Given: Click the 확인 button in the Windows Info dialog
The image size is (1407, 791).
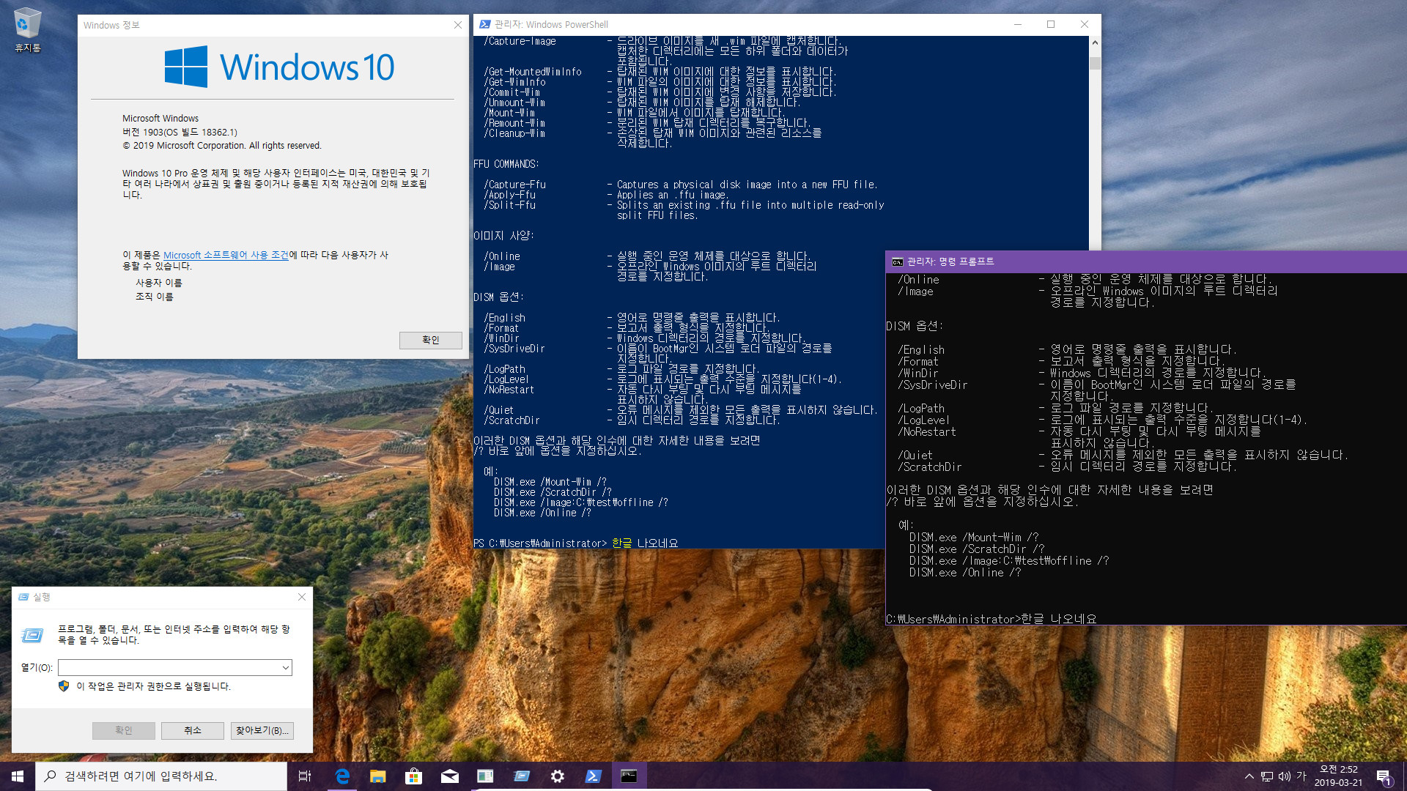Looking at the screenshot, I should [430, 340].
